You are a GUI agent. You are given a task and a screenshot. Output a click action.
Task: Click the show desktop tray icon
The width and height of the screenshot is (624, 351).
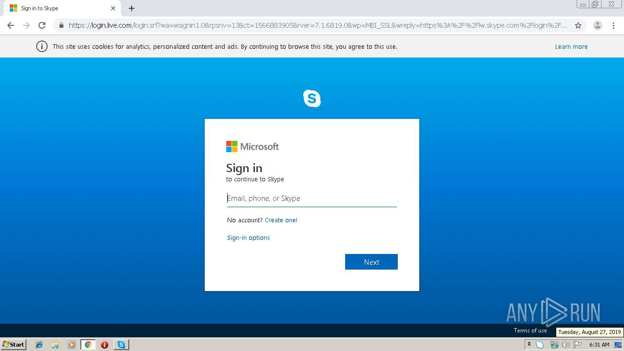618,345
